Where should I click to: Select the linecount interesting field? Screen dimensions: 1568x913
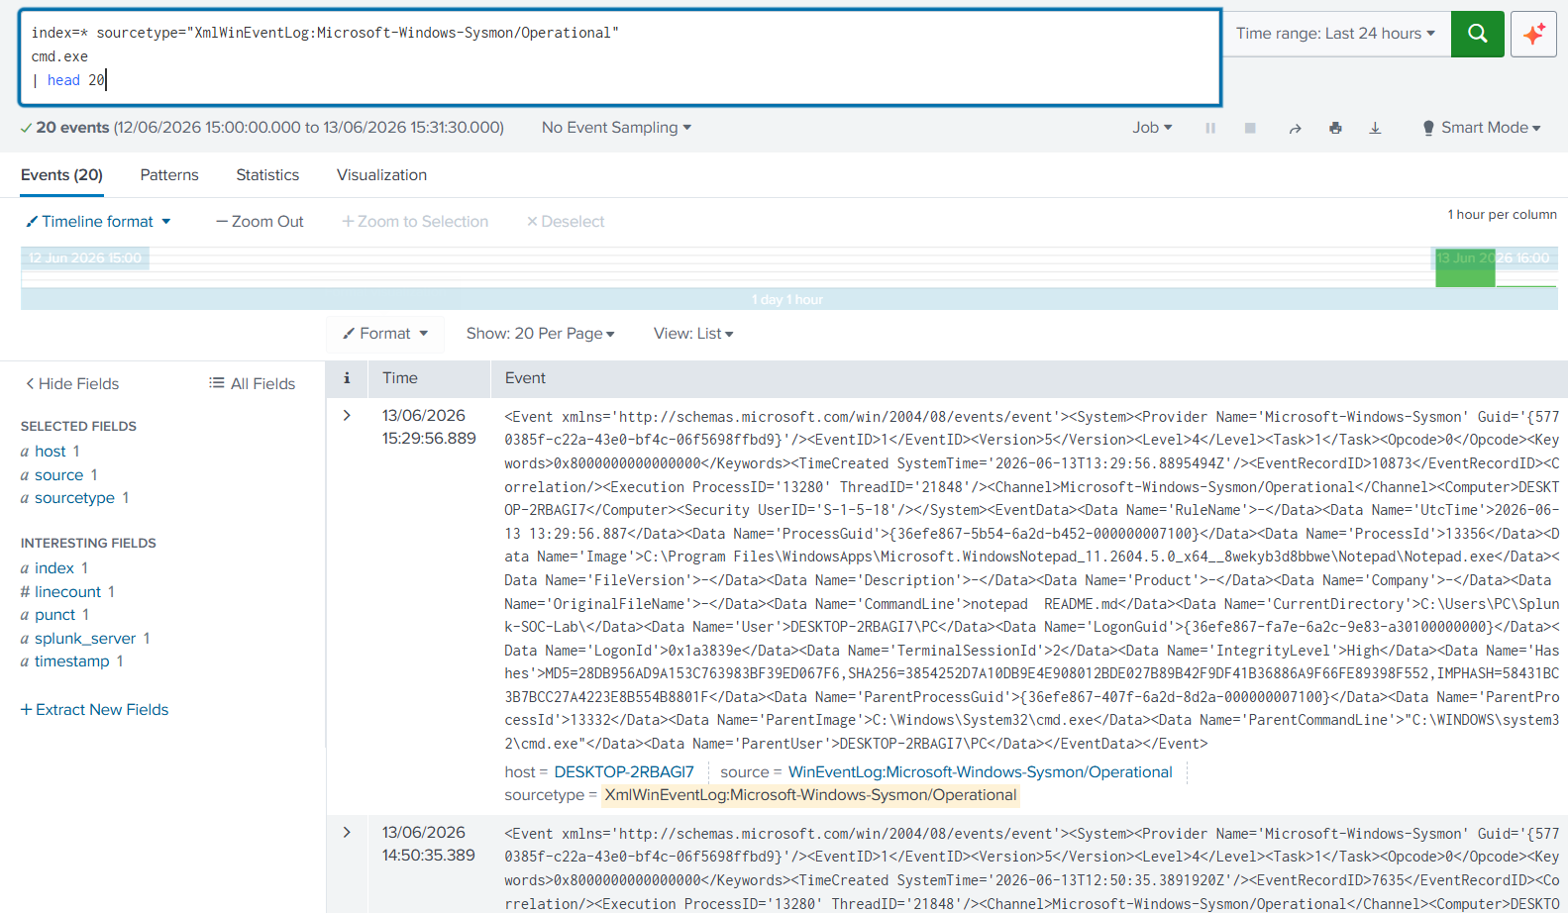pos(67,592)
